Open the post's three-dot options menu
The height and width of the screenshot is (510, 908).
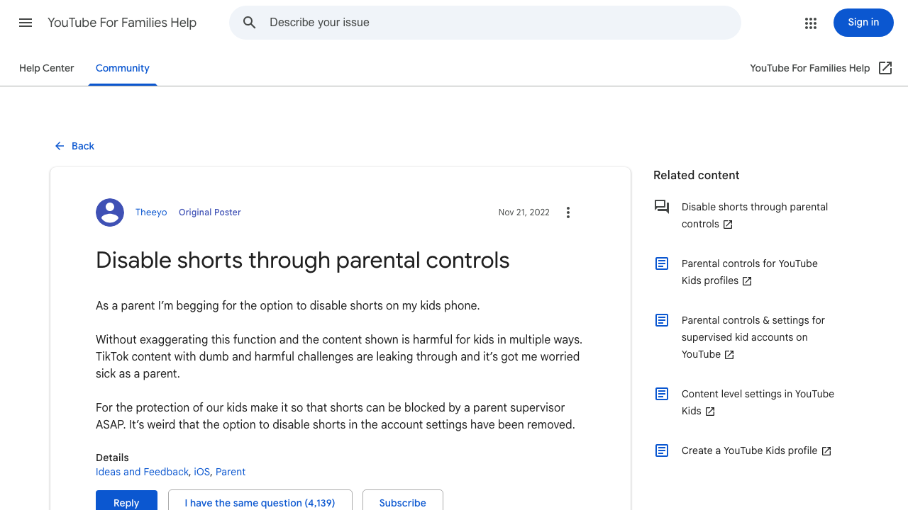pyautogui.click(x=568, y=212)
